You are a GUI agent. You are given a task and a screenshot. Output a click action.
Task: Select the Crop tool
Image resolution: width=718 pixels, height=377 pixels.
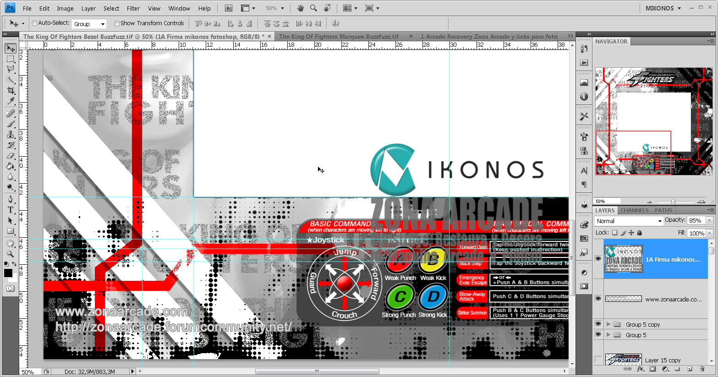pos(11,91)
